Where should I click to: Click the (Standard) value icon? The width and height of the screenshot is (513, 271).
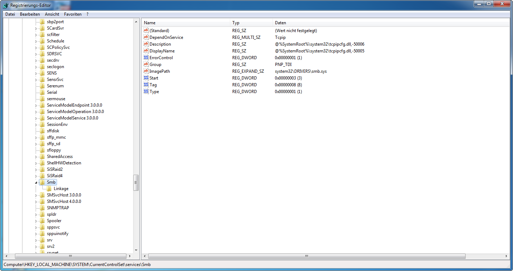[x=146, y=30]
